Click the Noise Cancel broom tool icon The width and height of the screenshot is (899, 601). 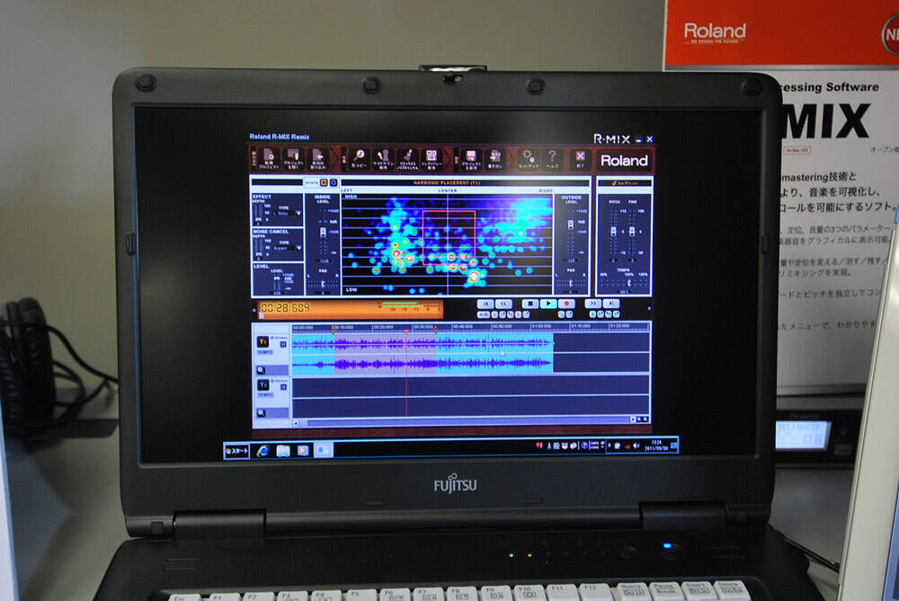click(x=407, y=159)
